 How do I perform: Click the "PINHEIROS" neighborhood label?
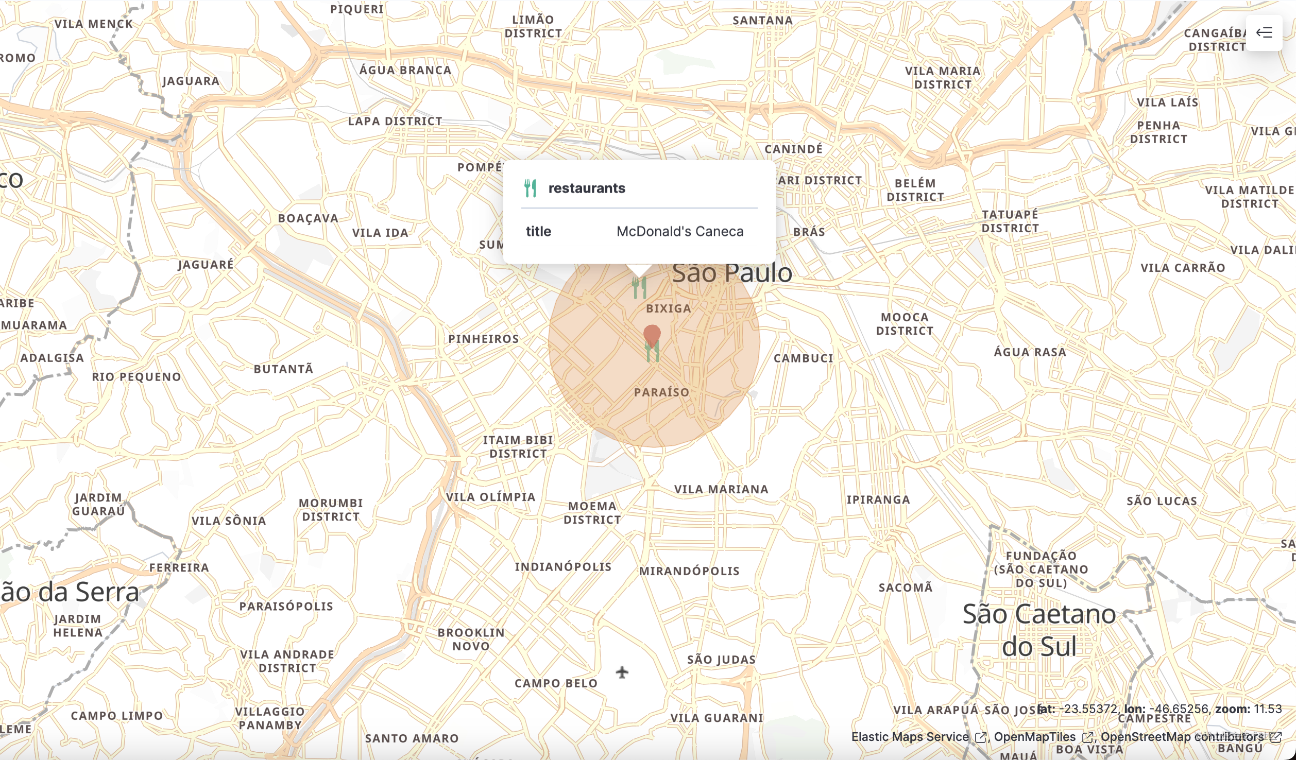coord(484,339)
